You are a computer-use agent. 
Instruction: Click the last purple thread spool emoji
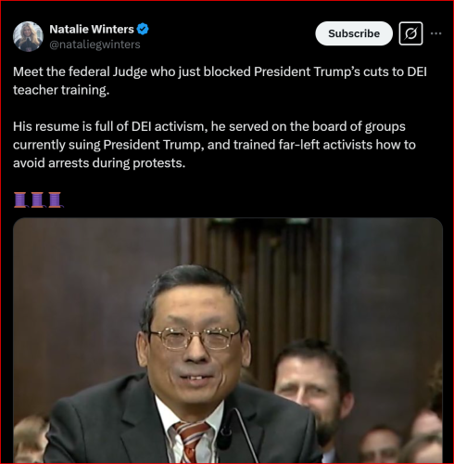pyautogui.click(x=56, y=200)
